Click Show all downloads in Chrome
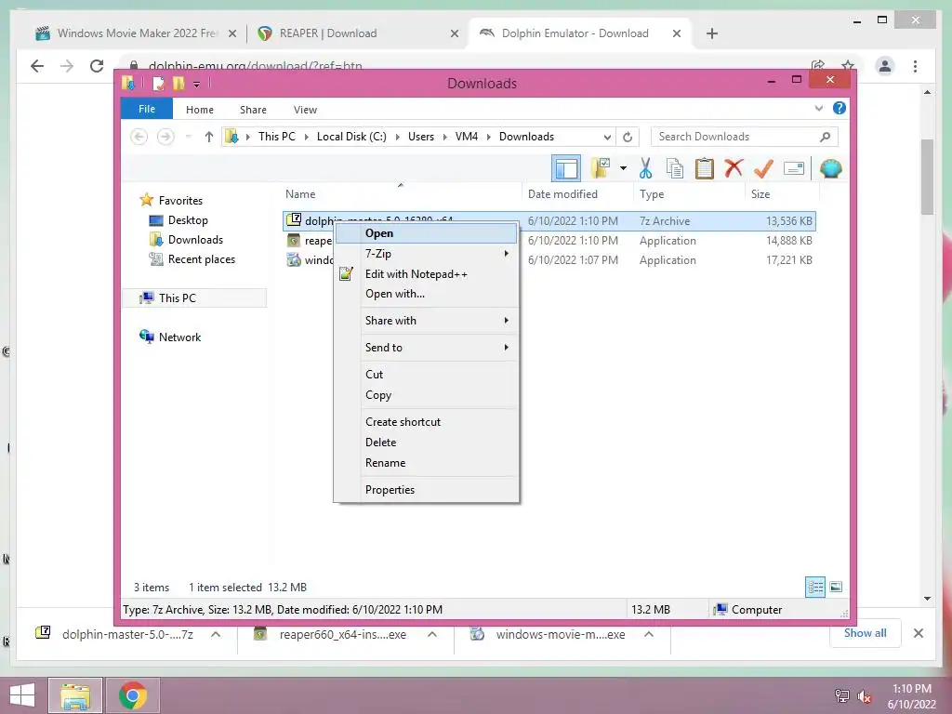952x714 pixels. coord(866,633)
